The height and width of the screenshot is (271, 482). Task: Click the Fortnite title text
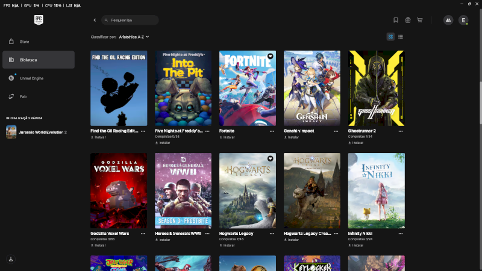click(227, 131)
